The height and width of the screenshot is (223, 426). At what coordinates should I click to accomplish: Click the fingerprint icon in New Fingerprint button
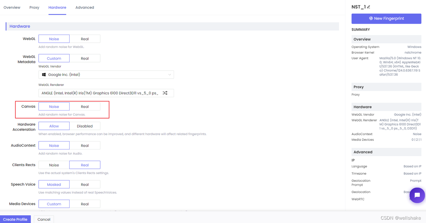pos(371,19)
